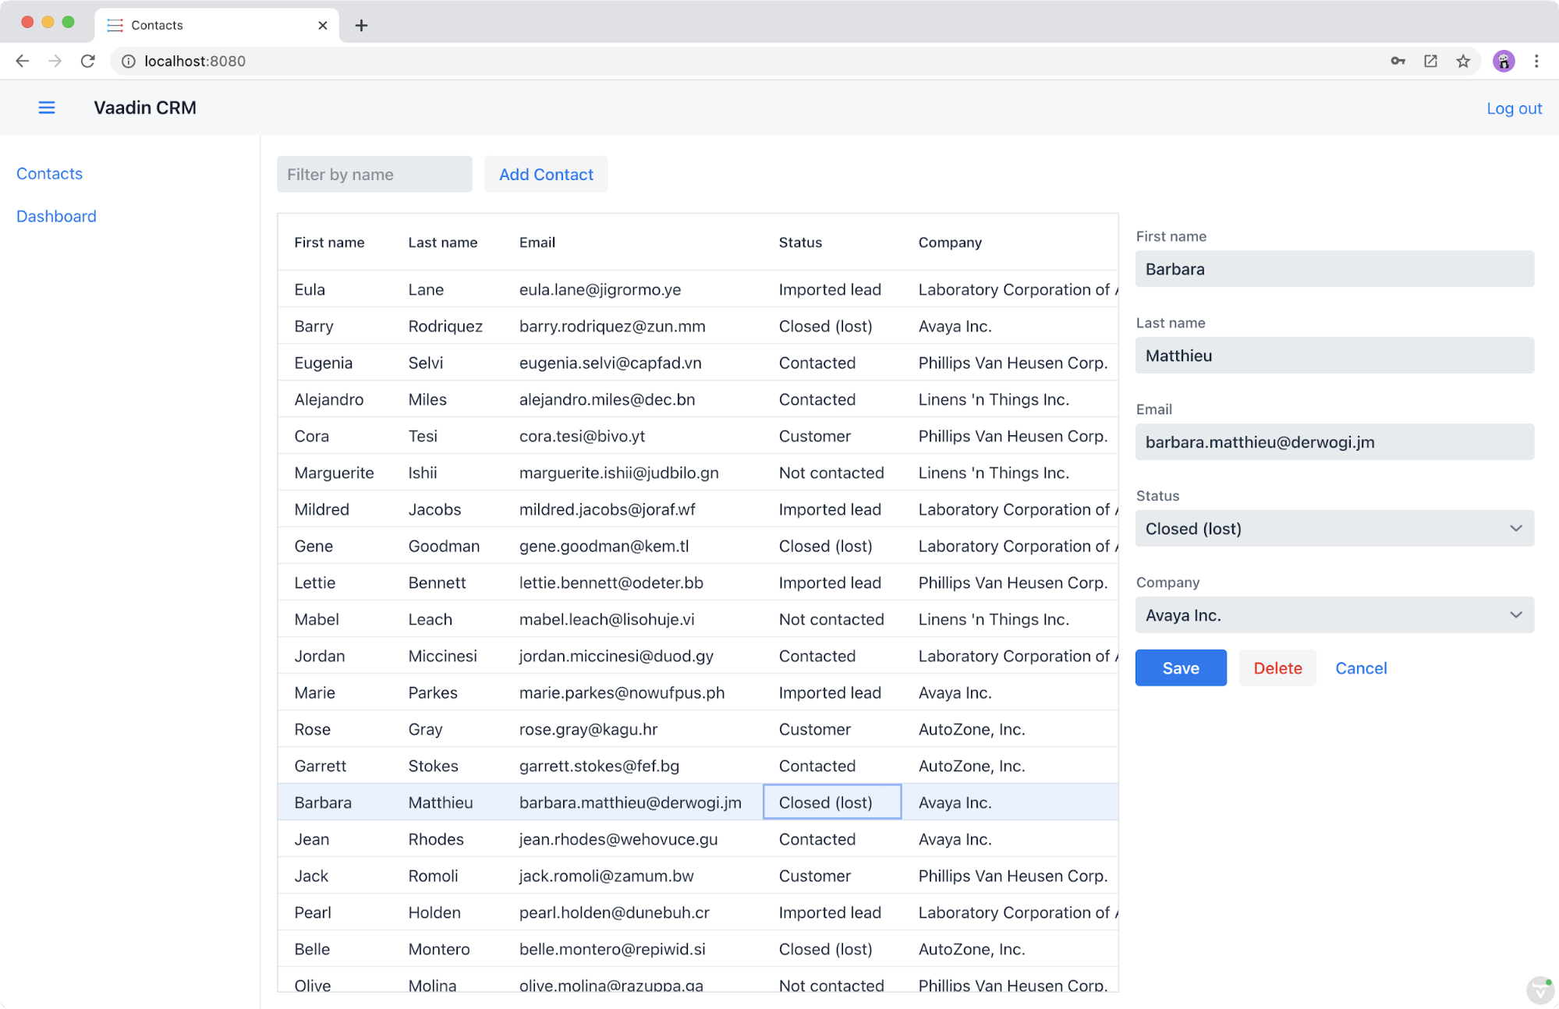Click the Log out link

pyautogui.click(x=1513, y=108)
